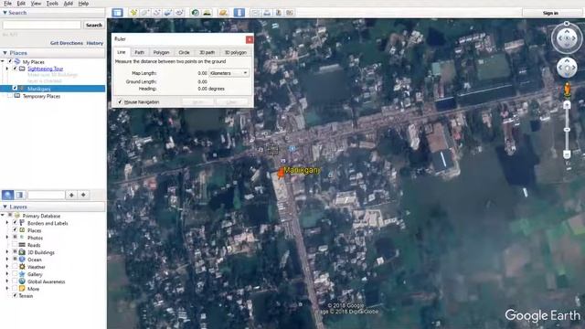Viewport: 585px width, 329px height.
Task: Toggle the 3D Buildings layer checkbox
Action: (x=15, y=252)
